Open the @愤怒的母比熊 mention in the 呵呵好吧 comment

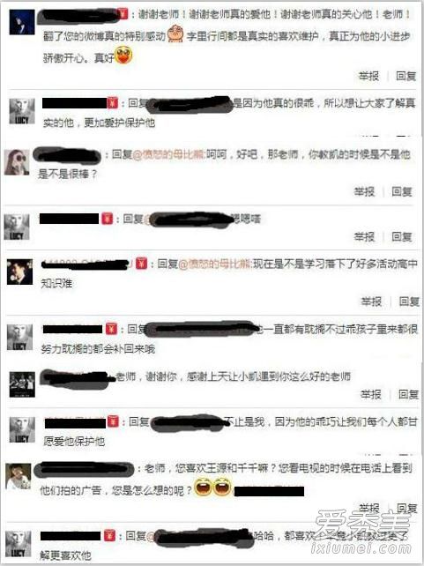point(169,155)
